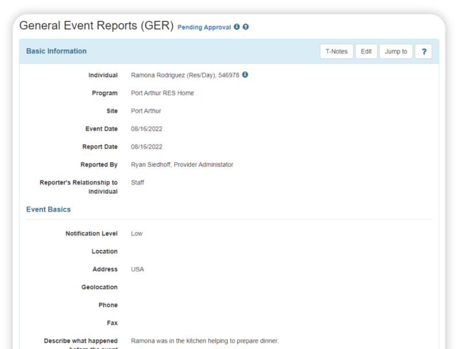View details via info icon next to Ramona Rodriguez
This screenshot has height=349, width=458.
point(245,74)
